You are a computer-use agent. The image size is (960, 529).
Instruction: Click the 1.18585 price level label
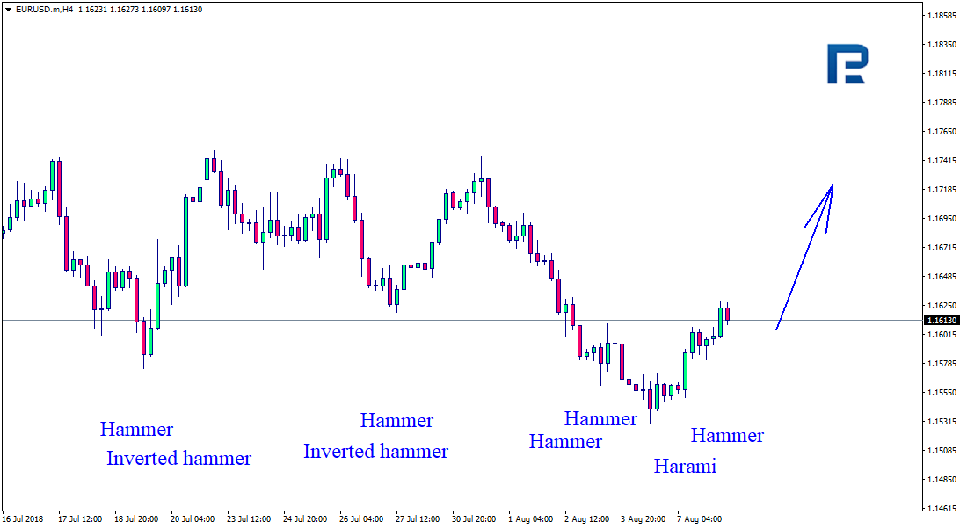pyautogui.click(x=940, y=16)
